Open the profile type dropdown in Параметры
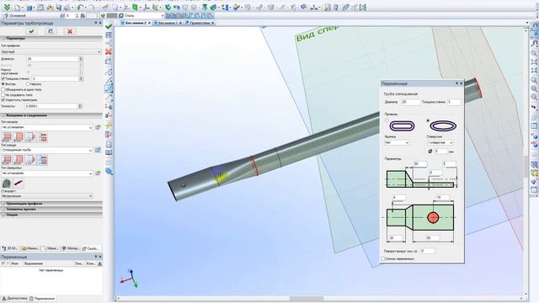539x303 pixels. [x=51, y=51]
